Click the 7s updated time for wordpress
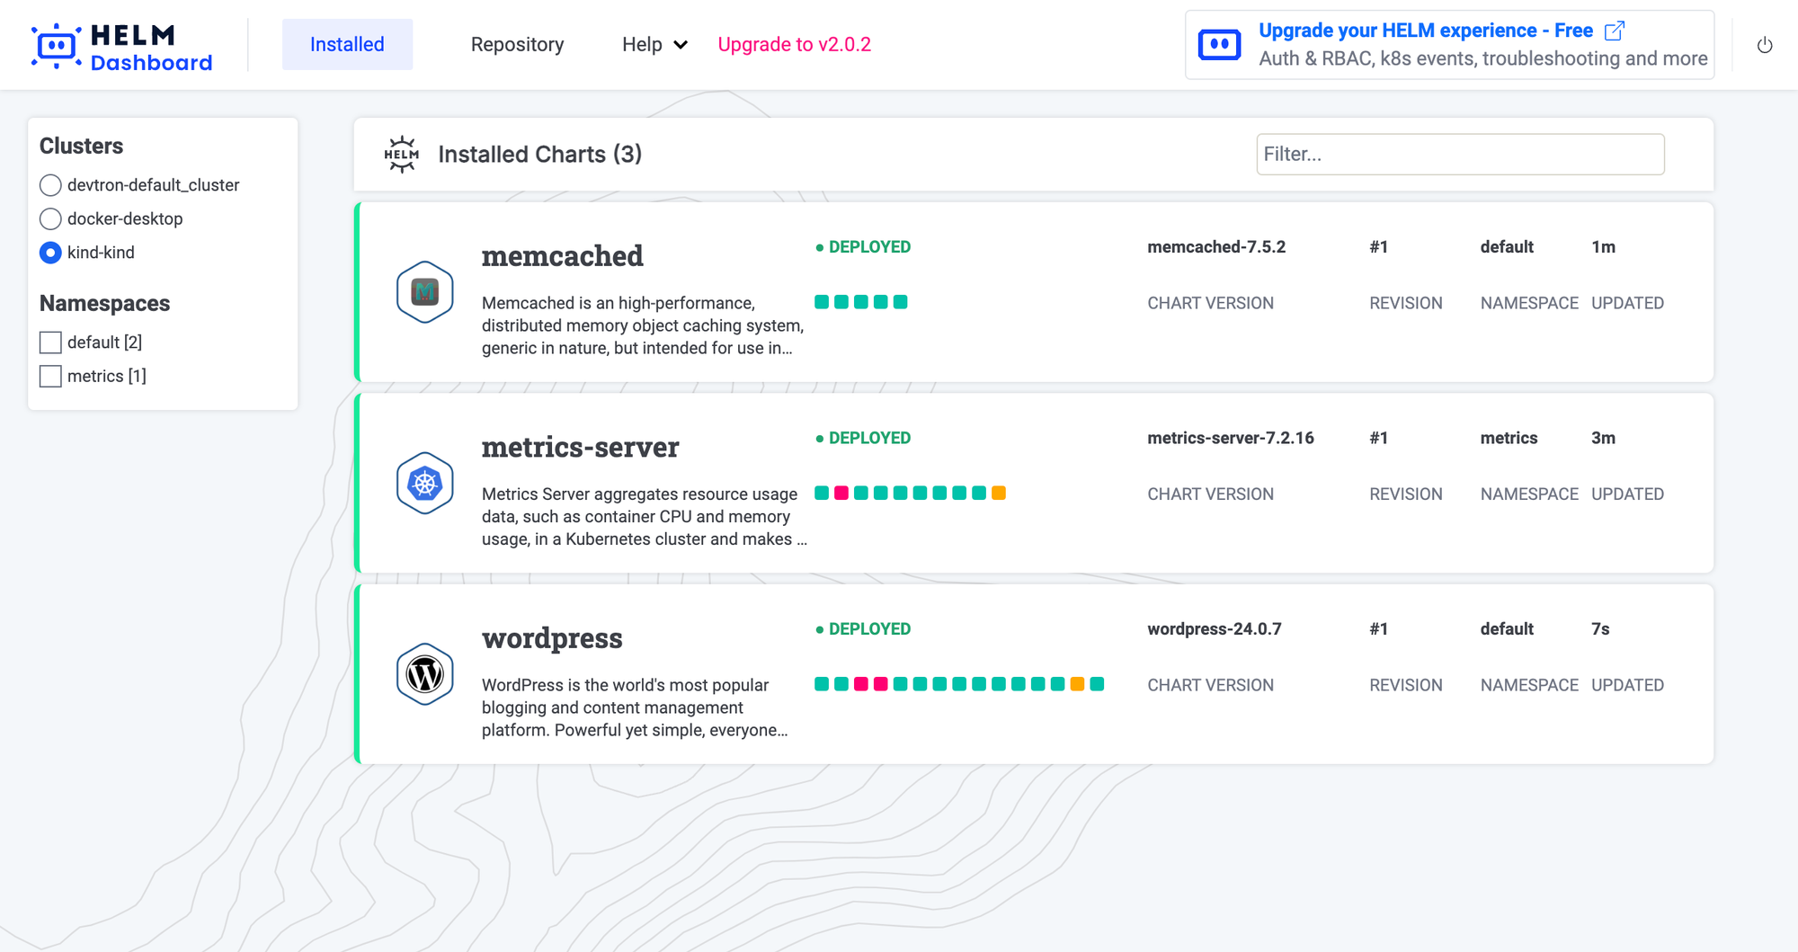The image size is (1798, 952). (x=1600, y=629)
